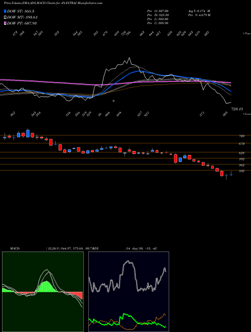The height and width of the screenshot is (332, 251).
Task: Click the MACD (12,26,9) parameter values
Action: [69, 248]
